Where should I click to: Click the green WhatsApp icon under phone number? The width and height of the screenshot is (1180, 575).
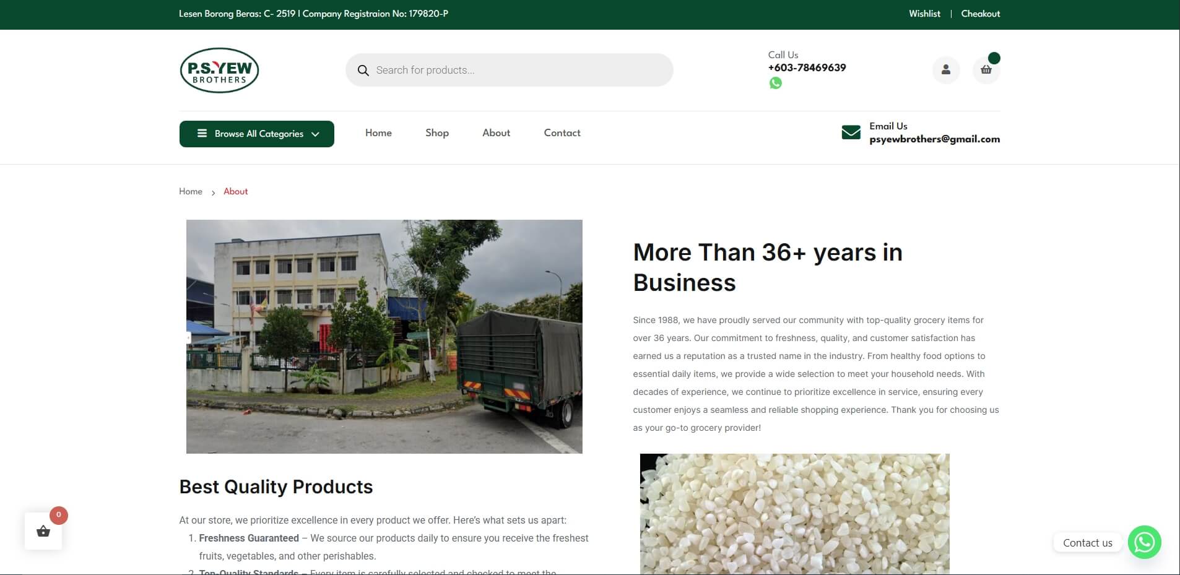pos(775,83)
